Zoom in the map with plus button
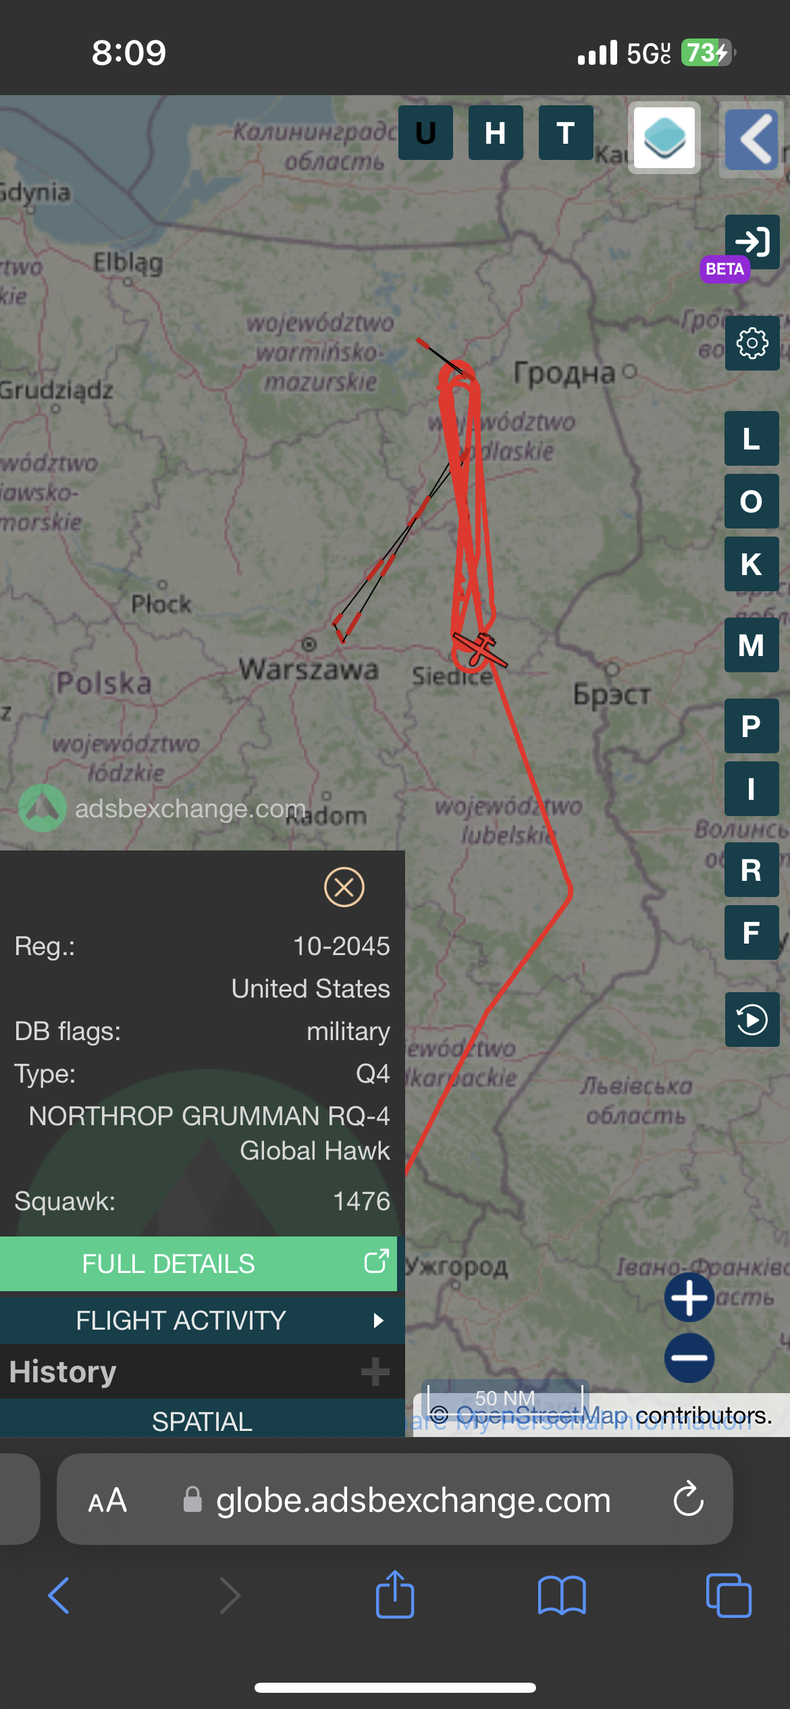This screenshot has width=790, height=1709. pos(689,1297)
